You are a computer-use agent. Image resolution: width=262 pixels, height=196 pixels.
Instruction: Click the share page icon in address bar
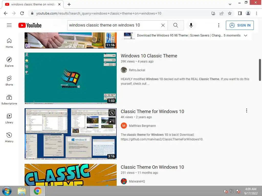click(x=222, y=13)
